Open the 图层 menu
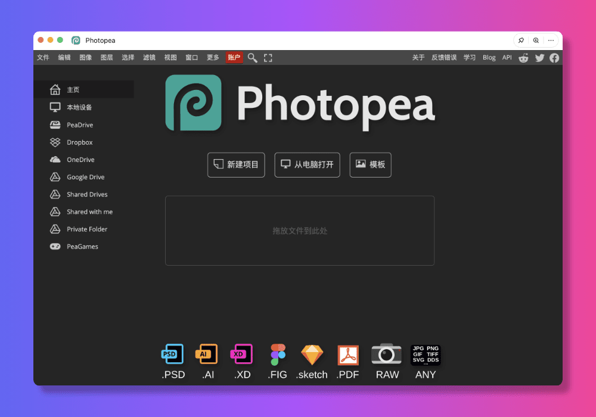596x417 pixels. (107, 57)
